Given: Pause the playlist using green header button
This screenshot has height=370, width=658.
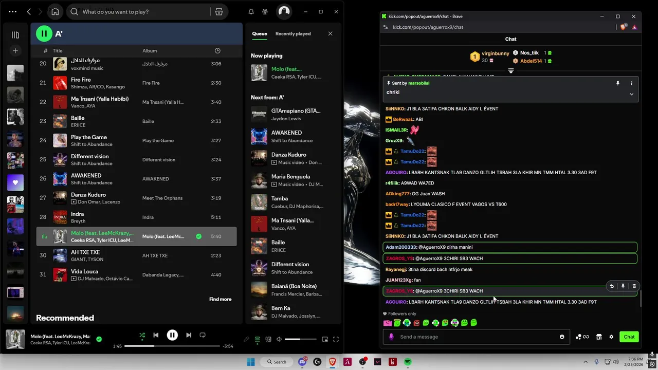Looking at the screenshot, I should pos(44,34).
